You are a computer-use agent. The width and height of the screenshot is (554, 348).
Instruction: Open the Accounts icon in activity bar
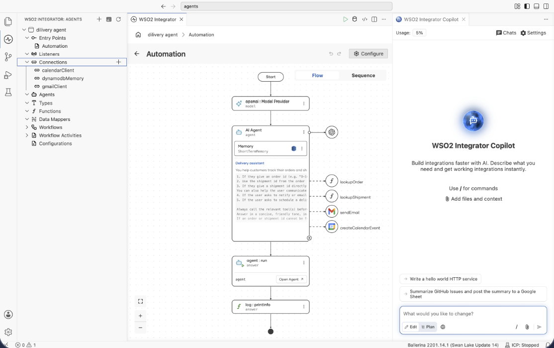[x=8, y=315]
